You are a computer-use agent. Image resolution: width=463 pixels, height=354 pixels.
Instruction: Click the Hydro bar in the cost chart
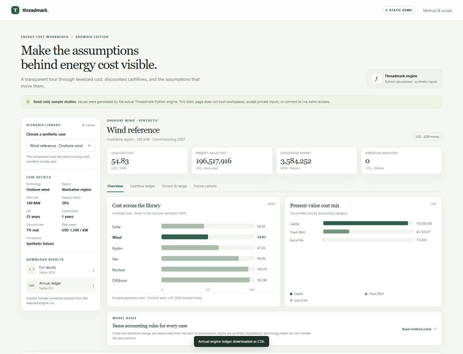pos(190,248)
